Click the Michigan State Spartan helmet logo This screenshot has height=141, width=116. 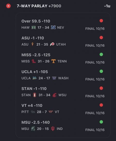(x=33, y=129)
